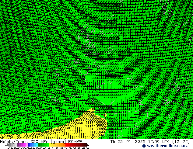Pick the cyan swatch in the color scale
The image size is (193, 149).
tap(36, 145)
